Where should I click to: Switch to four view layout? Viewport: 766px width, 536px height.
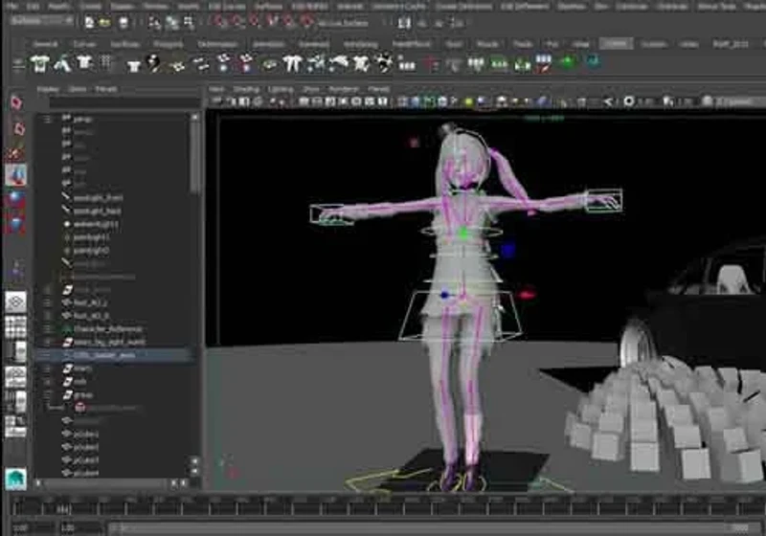(15, 326)
